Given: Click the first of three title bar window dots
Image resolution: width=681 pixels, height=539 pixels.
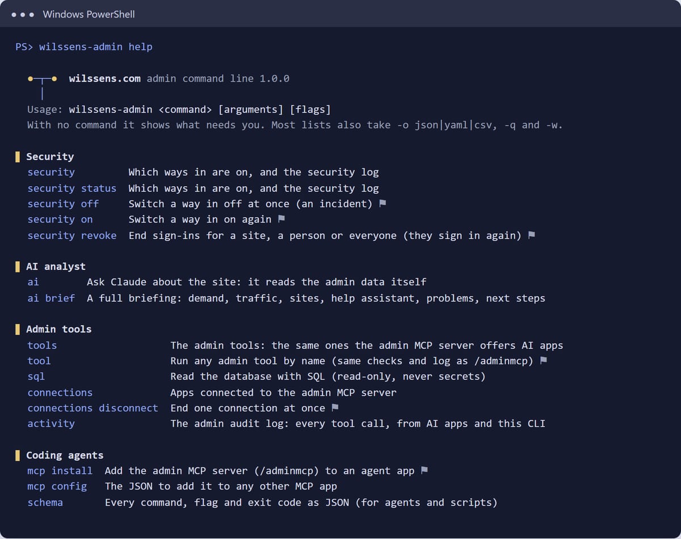Looking at the screenshot, I should pyautogui.click(x=14, y=15).
